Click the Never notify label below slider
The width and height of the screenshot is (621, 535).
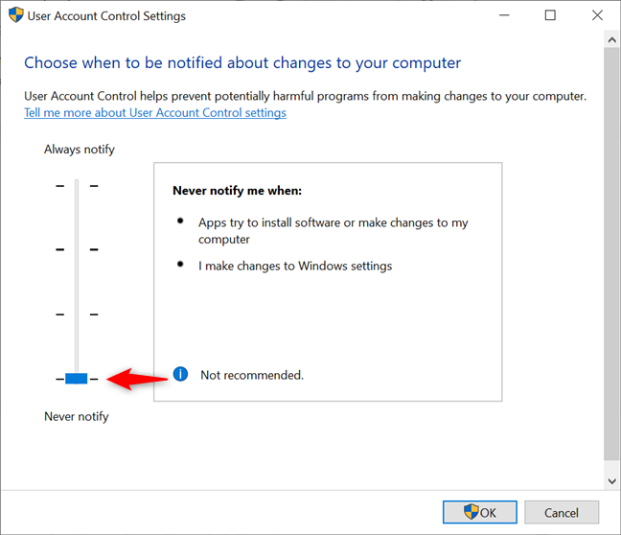pos(76,416)
